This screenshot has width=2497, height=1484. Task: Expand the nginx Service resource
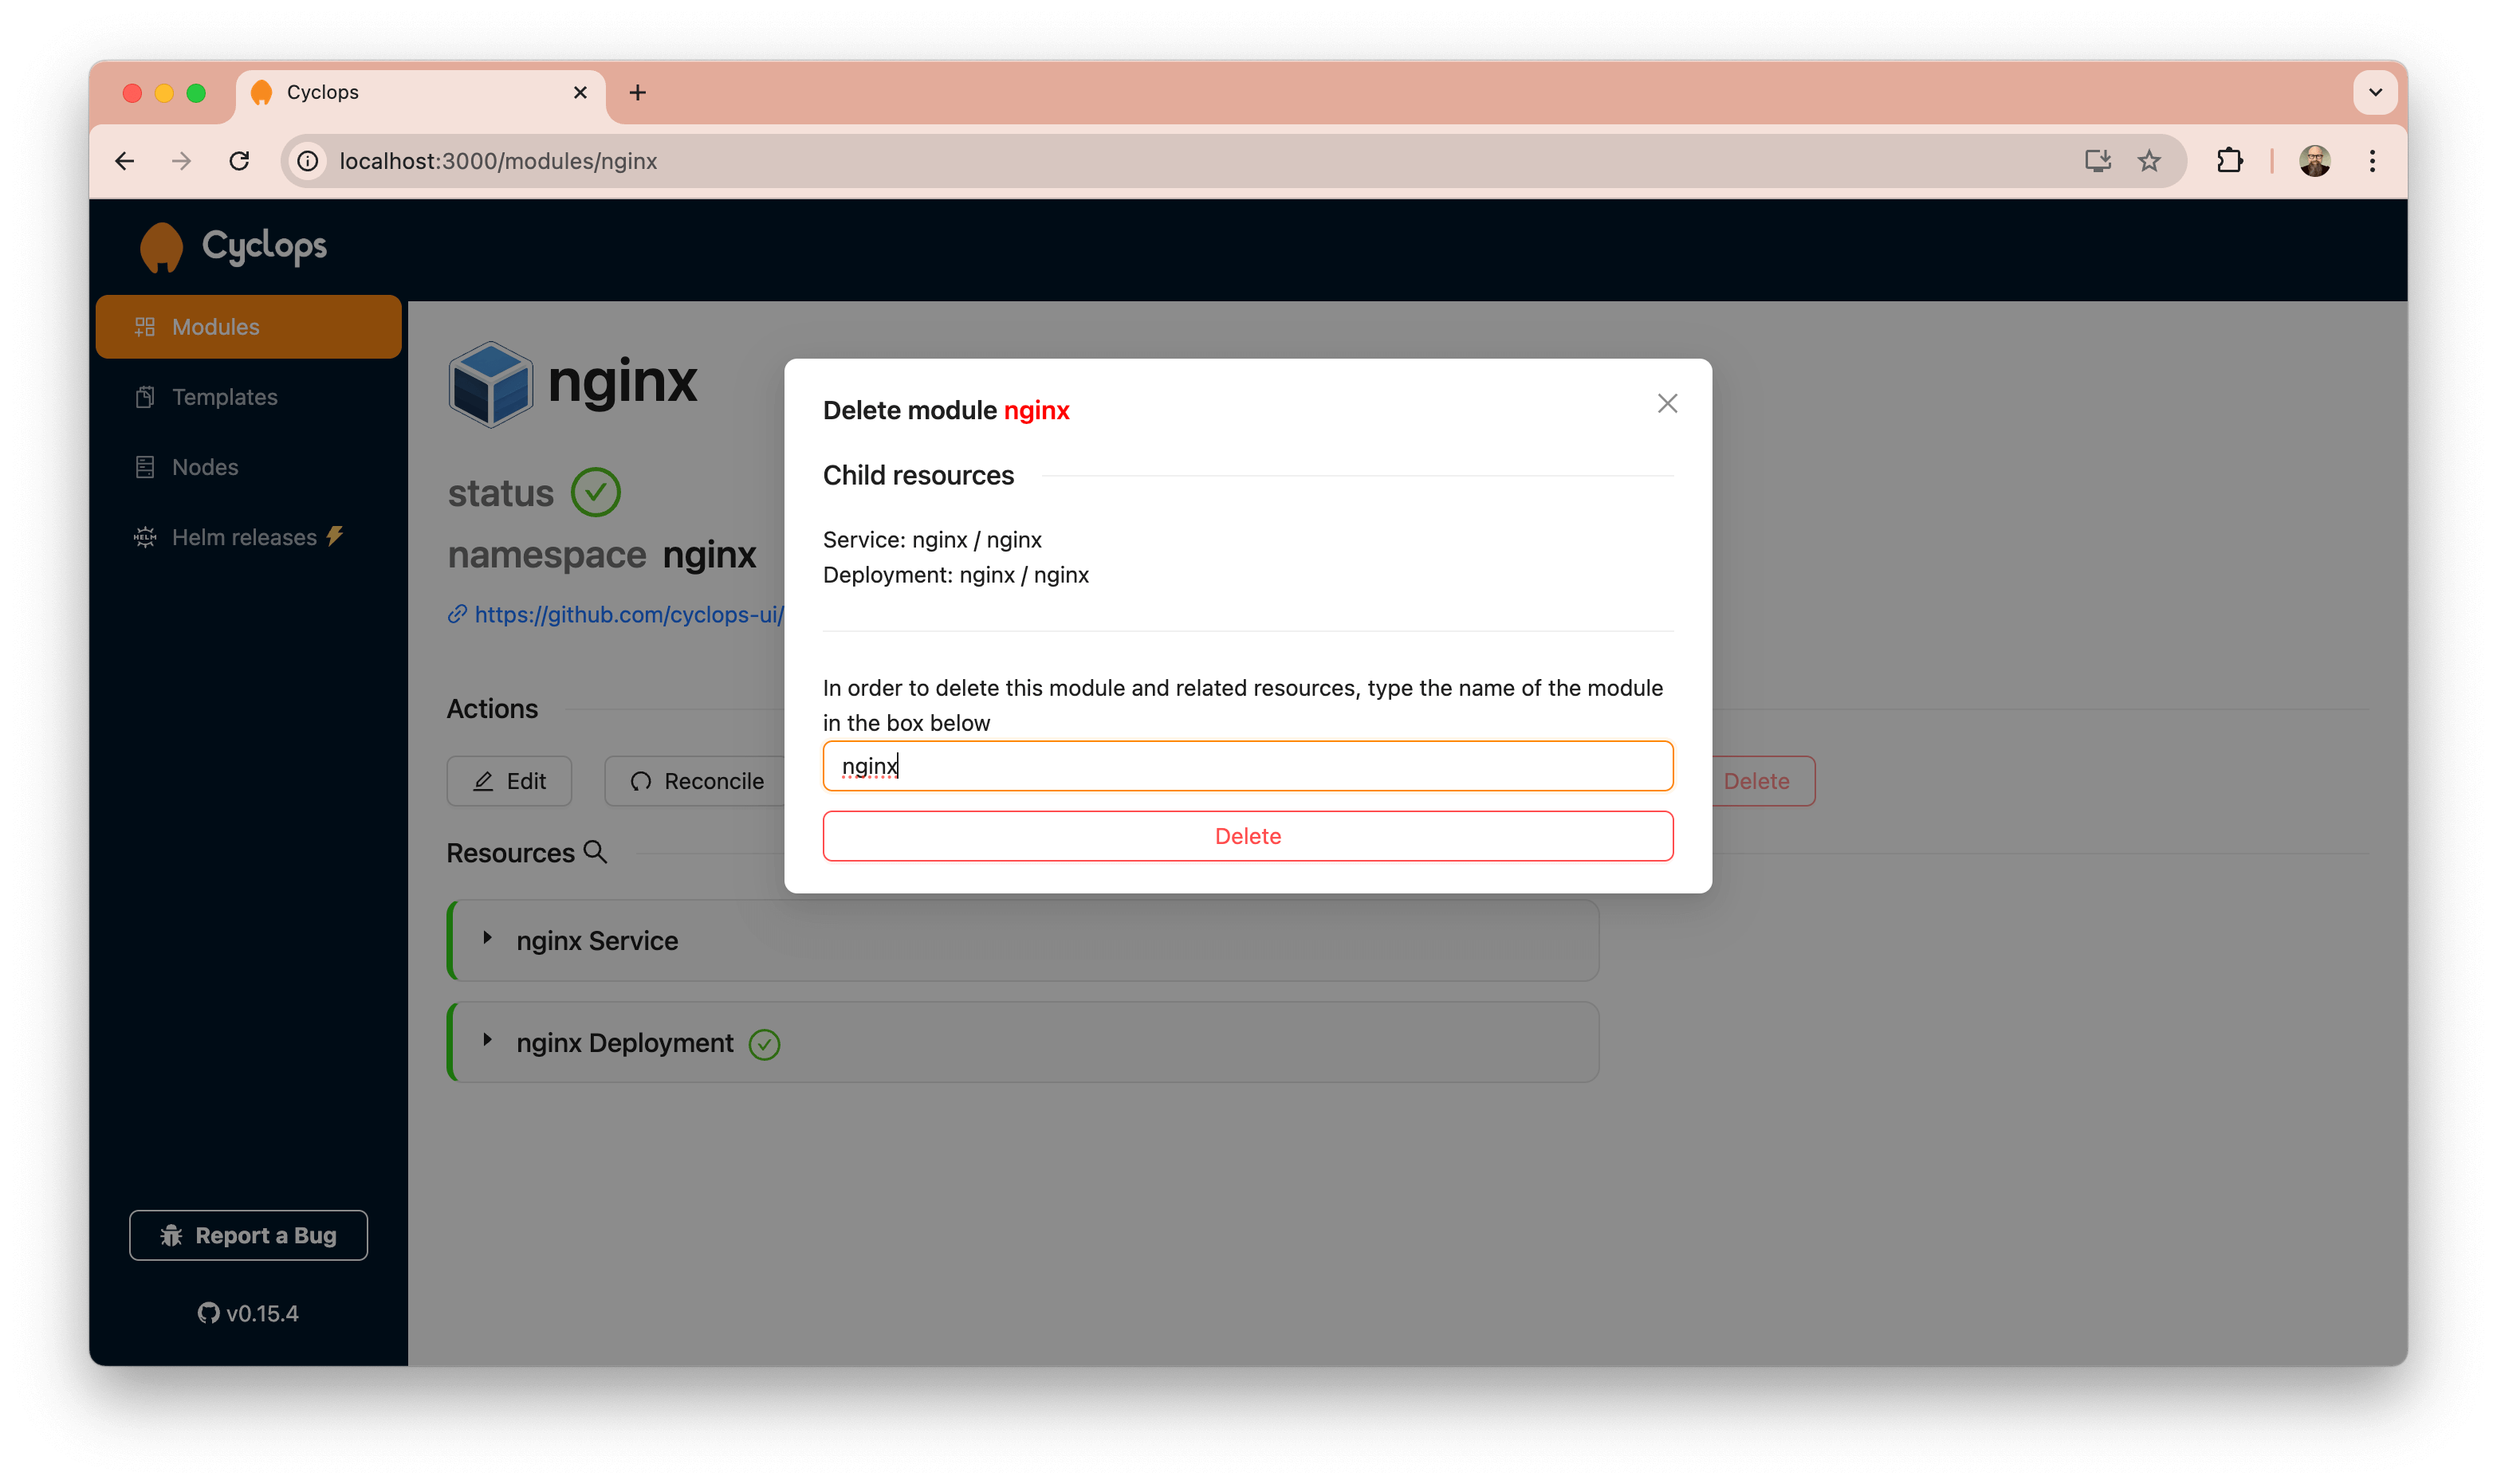(487, 938)
